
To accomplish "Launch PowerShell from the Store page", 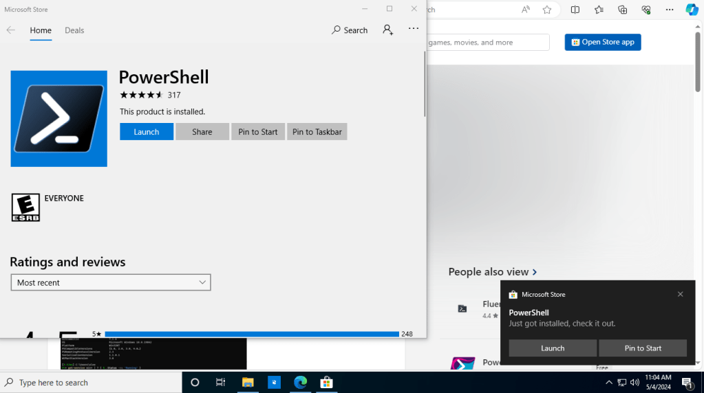I will click(147, 132).
